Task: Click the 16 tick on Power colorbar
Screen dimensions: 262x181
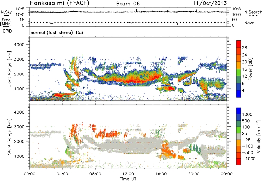Action: click(x=244, y=69)
